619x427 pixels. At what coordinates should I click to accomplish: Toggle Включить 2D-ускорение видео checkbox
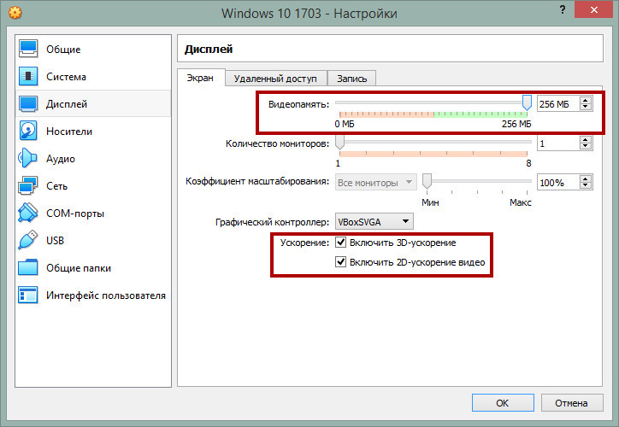tap(340, 262)
